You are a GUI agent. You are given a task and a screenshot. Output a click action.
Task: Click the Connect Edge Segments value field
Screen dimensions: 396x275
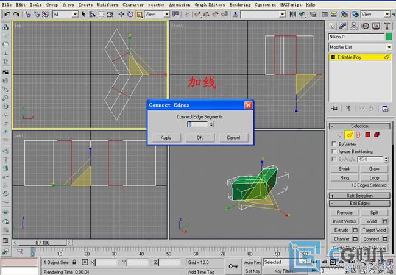click(198, 124)
